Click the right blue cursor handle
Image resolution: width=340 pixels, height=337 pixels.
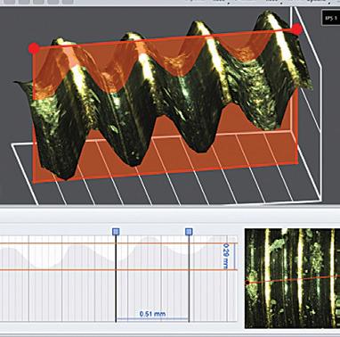click(189, 232)
